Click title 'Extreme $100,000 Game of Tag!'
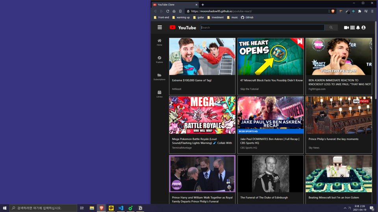The height and width of the screenshot is (212, 378). point(192,80)
